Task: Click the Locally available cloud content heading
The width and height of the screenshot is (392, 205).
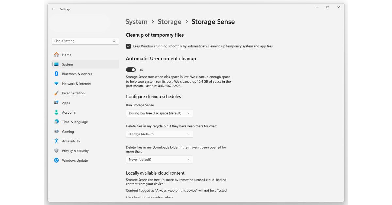Action: tap(155, 173)
